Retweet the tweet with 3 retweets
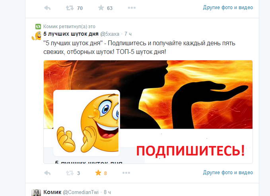The width and height of the screenshot is (270, 196). (x=70, y=173)
